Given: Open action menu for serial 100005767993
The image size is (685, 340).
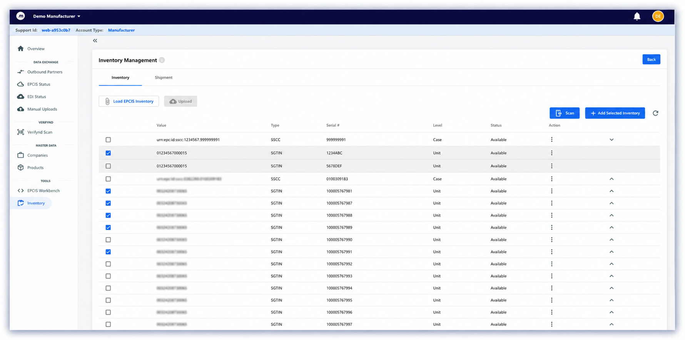Looking at the screenshot, I should [x=551, y=276].
